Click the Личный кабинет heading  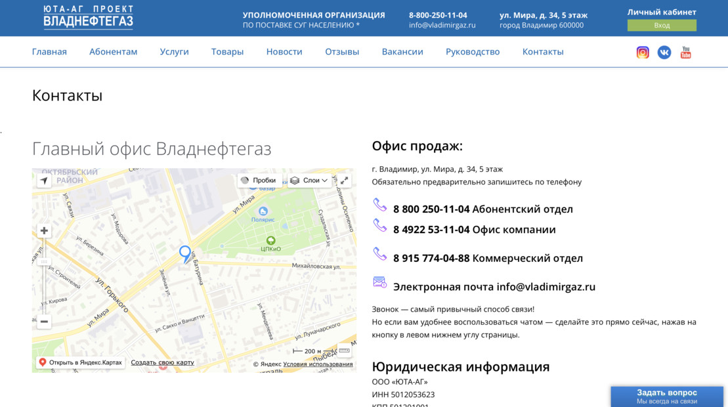pos(662,12)
